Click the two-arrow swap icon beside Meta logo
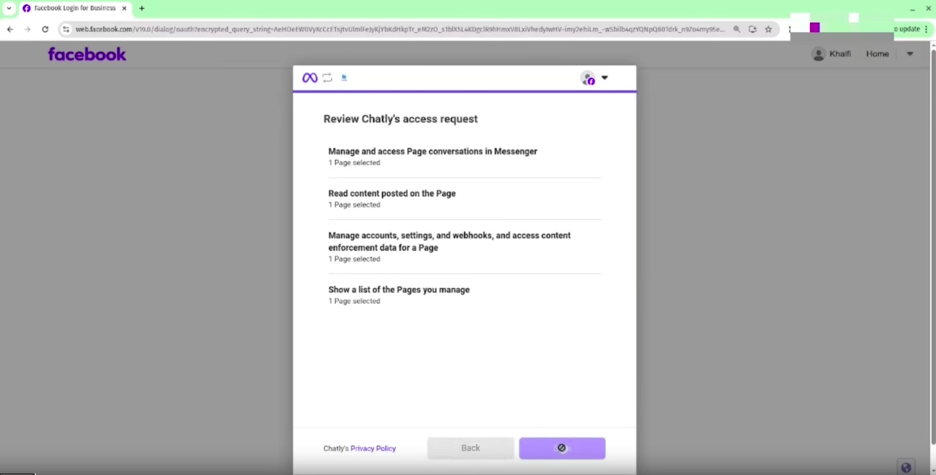The image size is (936, 475). click(327, 78)
